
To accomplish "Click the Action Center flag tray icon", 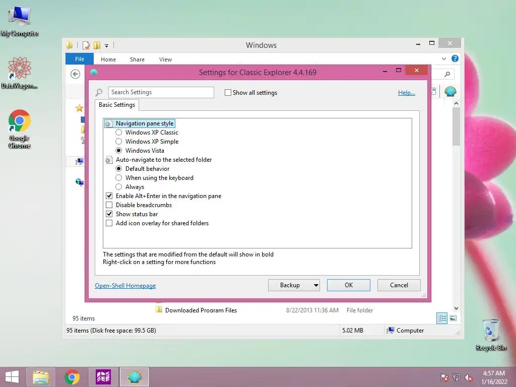I will pos(444,377).
